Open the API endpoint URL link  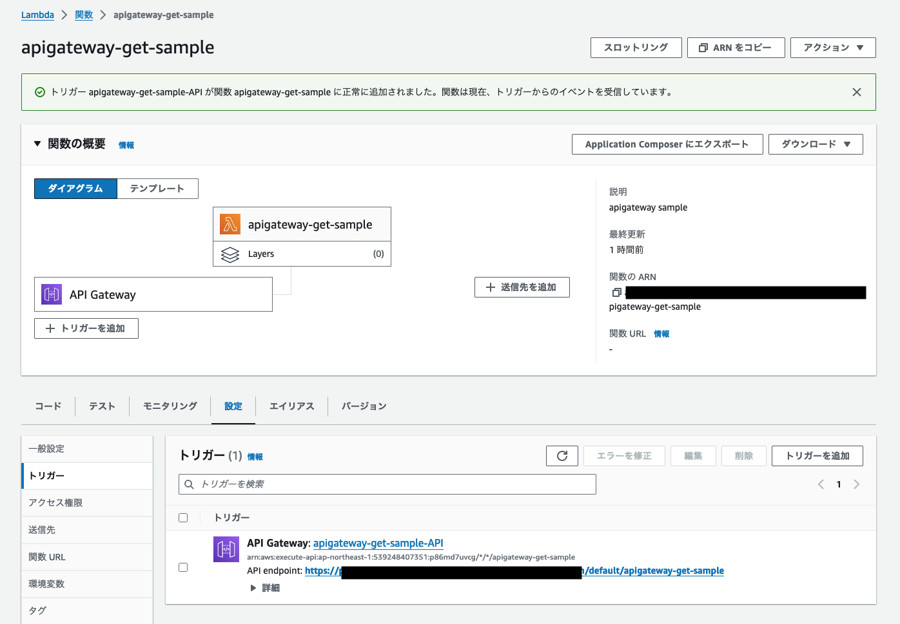(514, 571)
